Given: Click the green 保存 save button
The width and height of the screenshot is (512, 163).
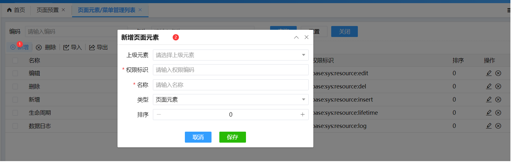Looking at the screenshot, I should click(x=232, y=137).
